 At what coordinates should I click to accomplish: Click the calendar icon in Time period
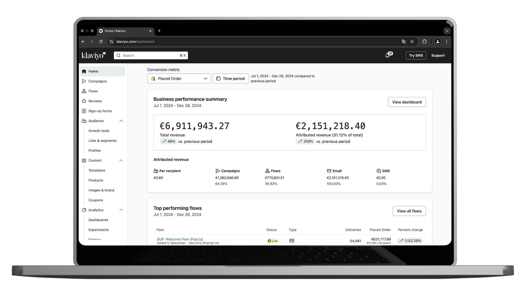tap(218, 78)
